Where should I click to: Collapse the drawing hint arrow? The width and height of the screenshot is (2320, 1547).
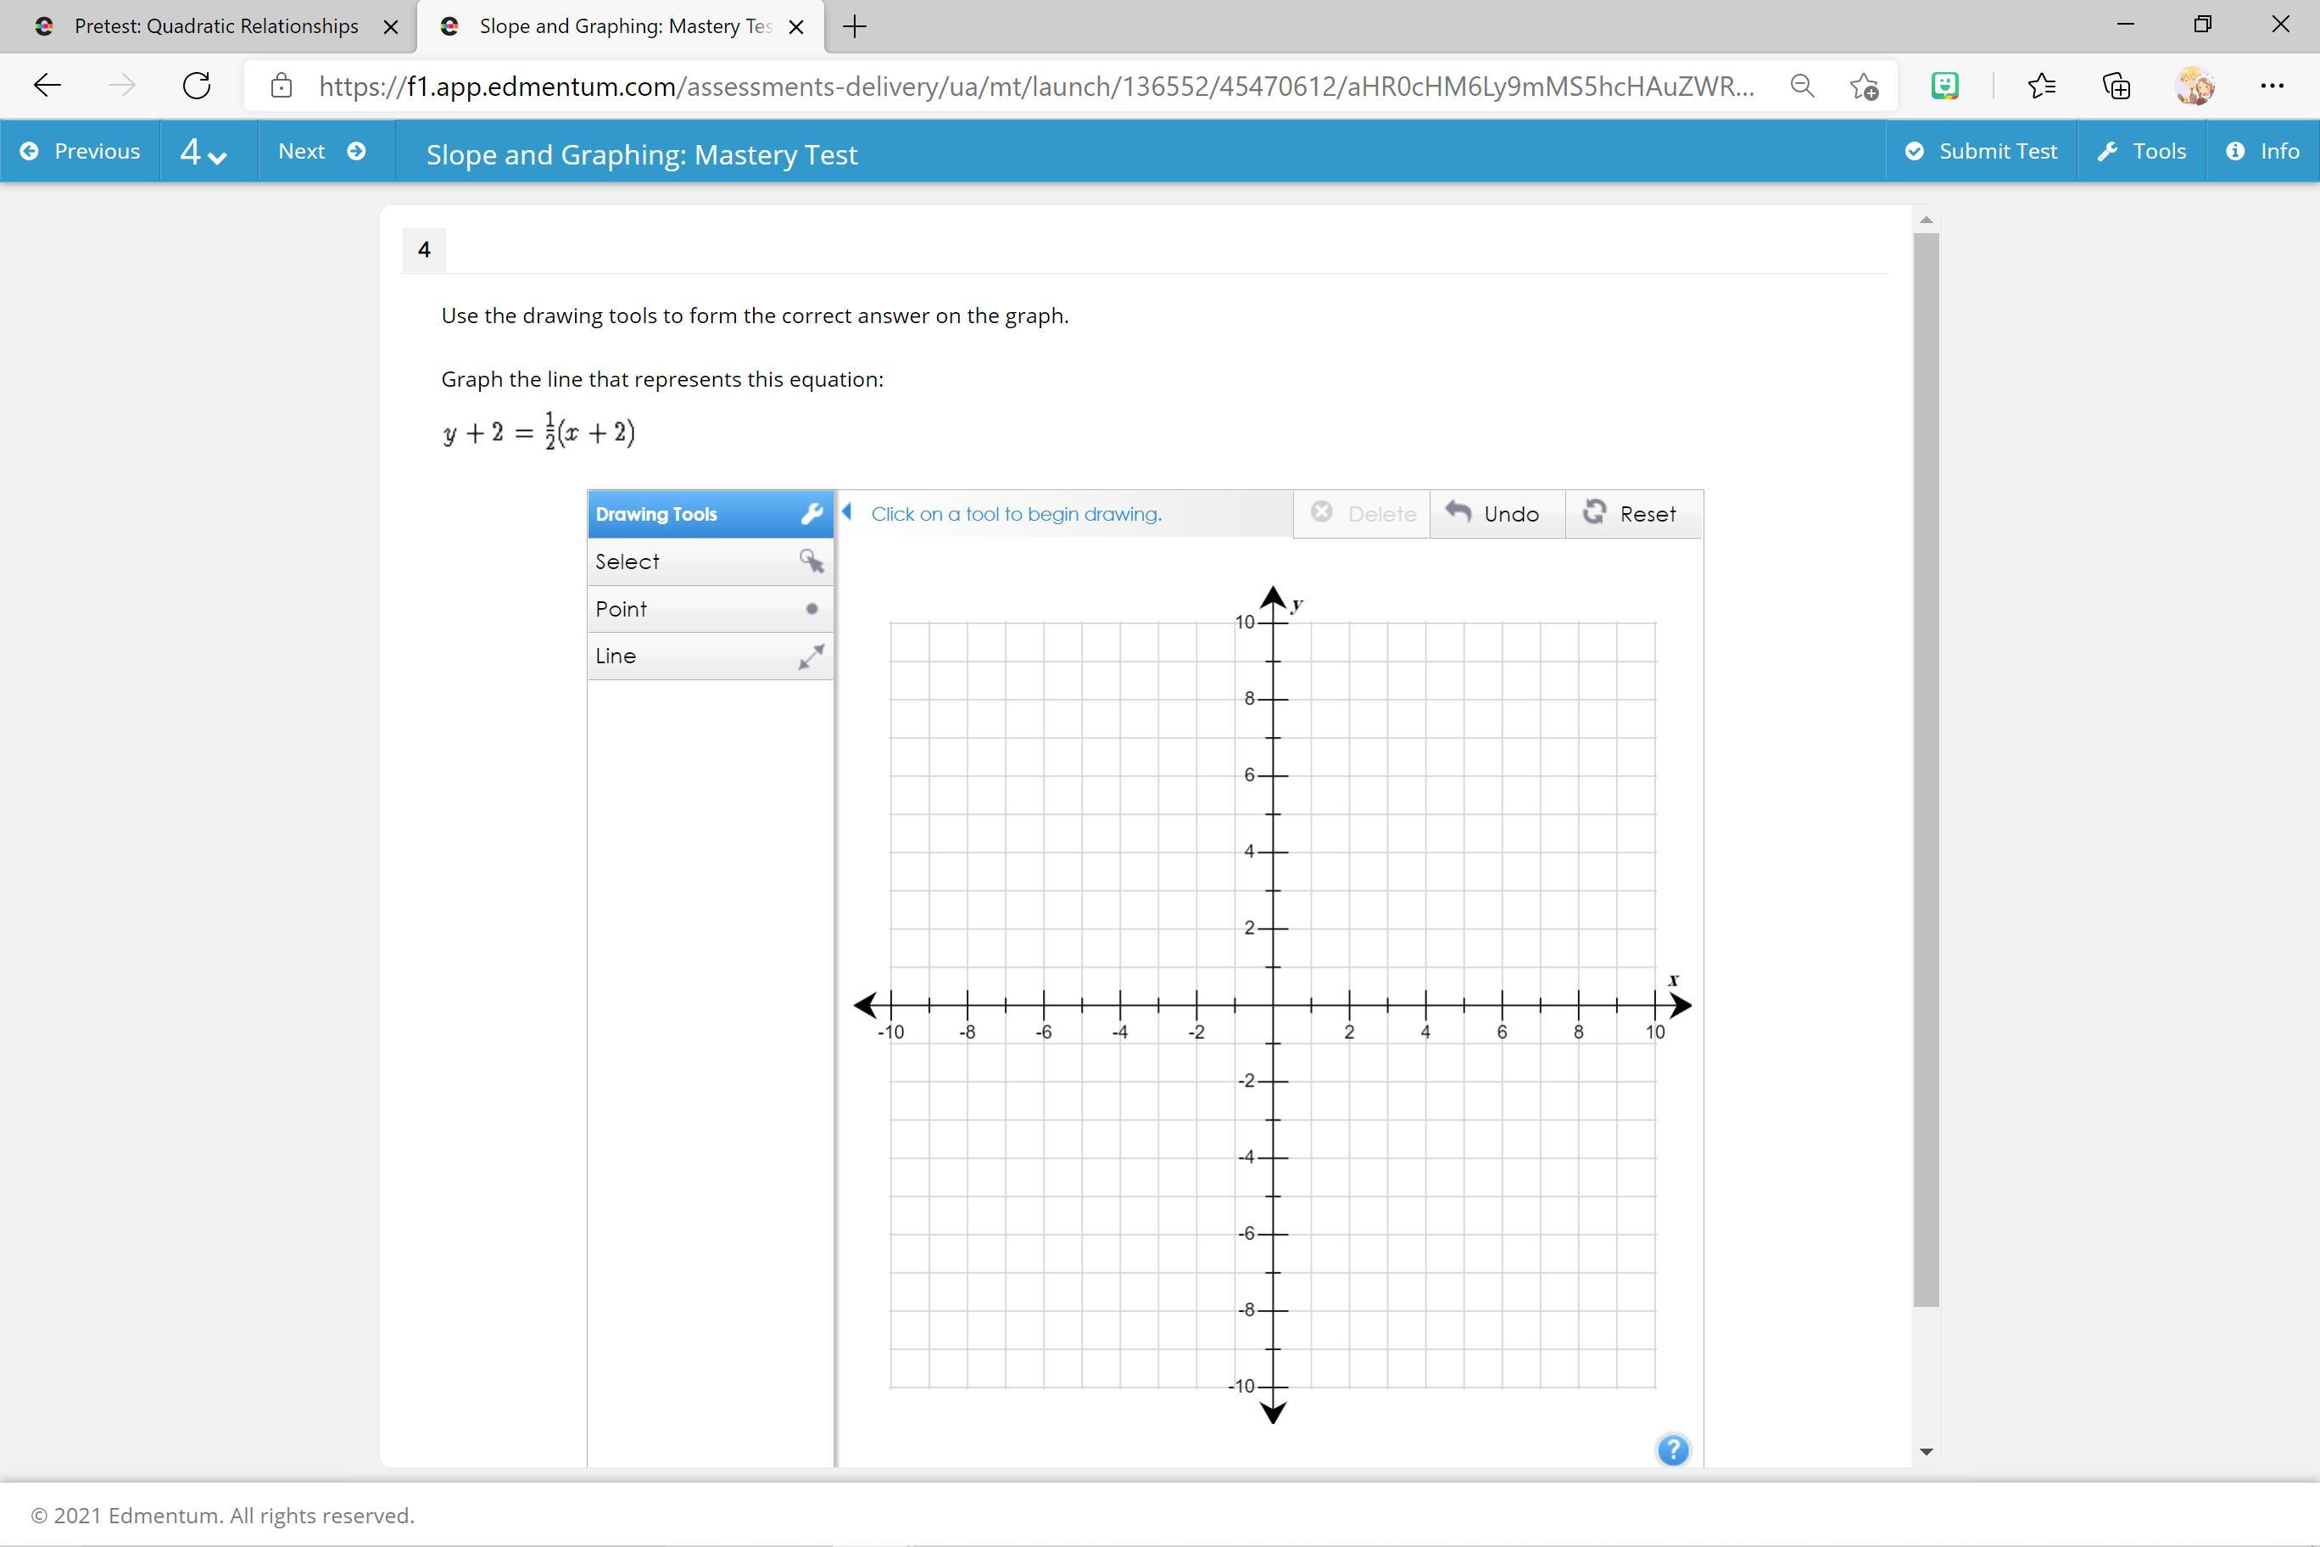pyautogui.click(x=847, y=512)
